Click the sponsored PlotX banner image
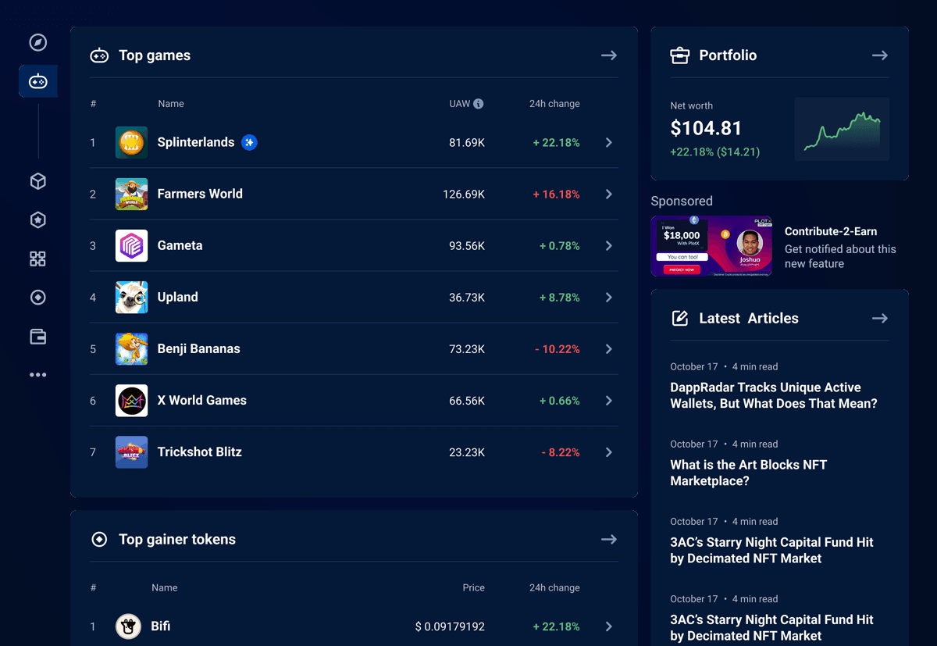Screen dimensions: 937x646 point(711,246)
